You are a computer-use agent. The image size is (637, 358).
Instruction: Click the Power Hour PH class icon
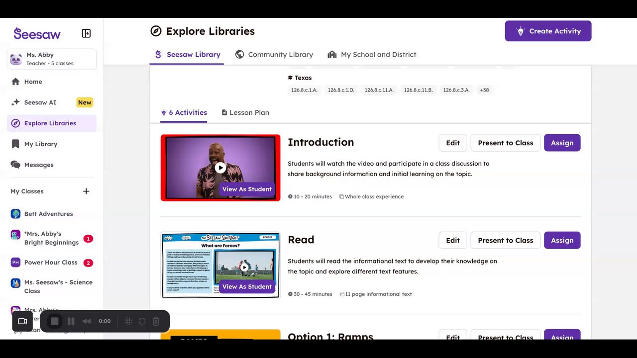[15, 263]
